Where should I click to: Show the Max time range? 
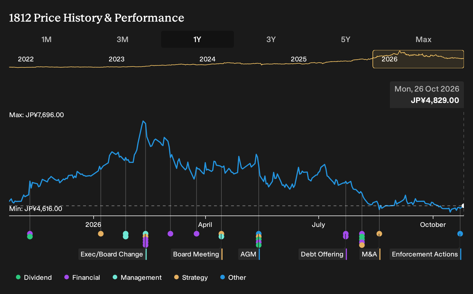tap(423, 39)
